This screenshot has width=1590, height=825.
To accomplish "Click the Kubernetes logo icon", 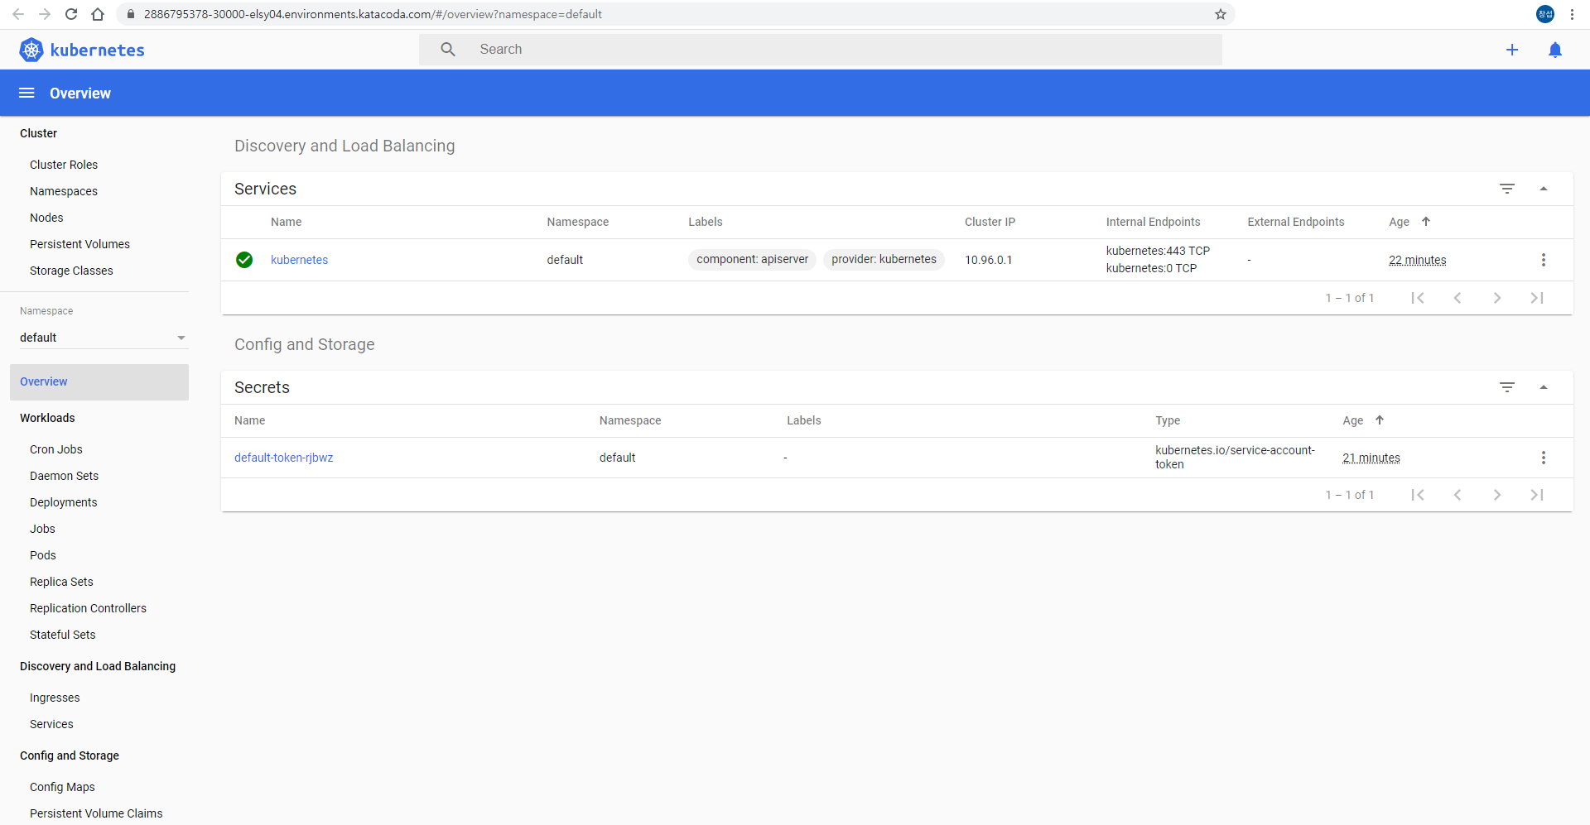I will pyautogui.click(x=31, y=50).
